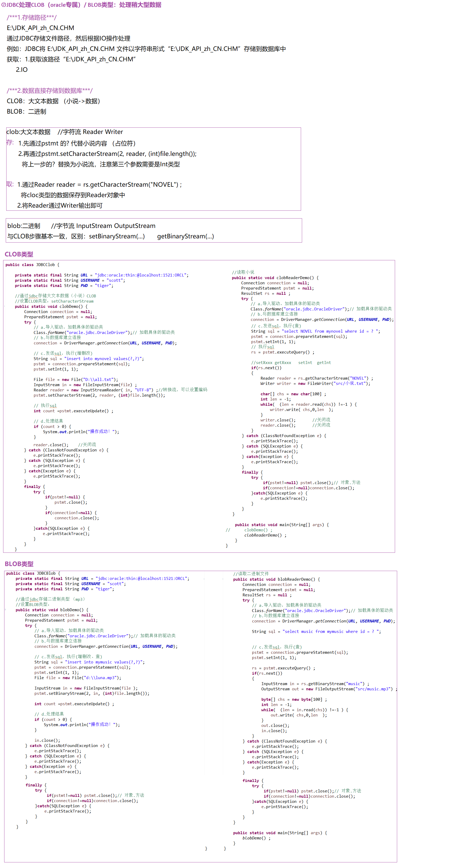Click the "public static void clobReaderDemo()" declaration
This screenshot has height=865, width=470.
point(275,278)
